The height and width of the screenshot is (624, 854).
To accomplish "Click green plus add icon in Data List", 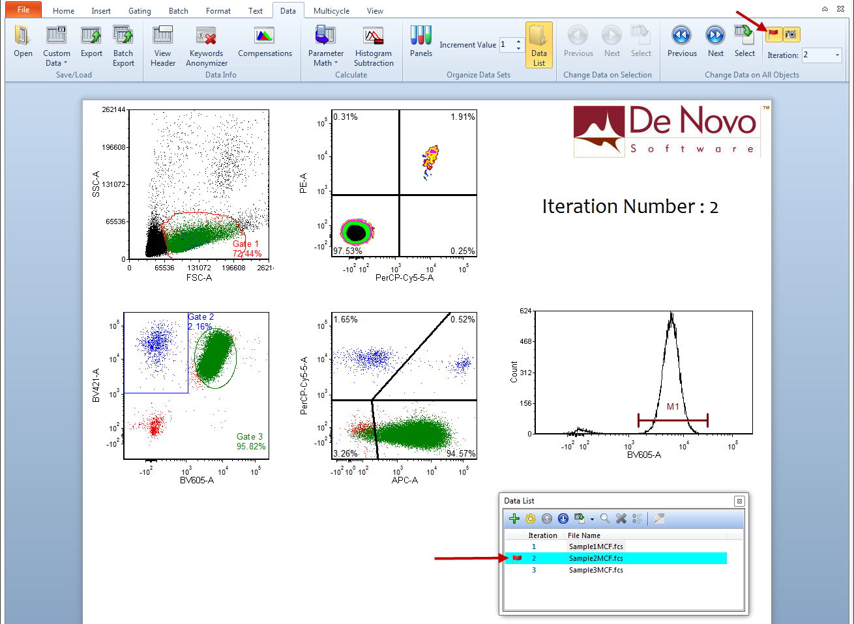I will (514, 518).
